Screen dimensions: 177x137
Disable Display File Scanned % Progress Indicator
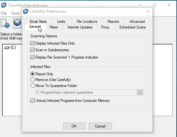tap(32, 57)
